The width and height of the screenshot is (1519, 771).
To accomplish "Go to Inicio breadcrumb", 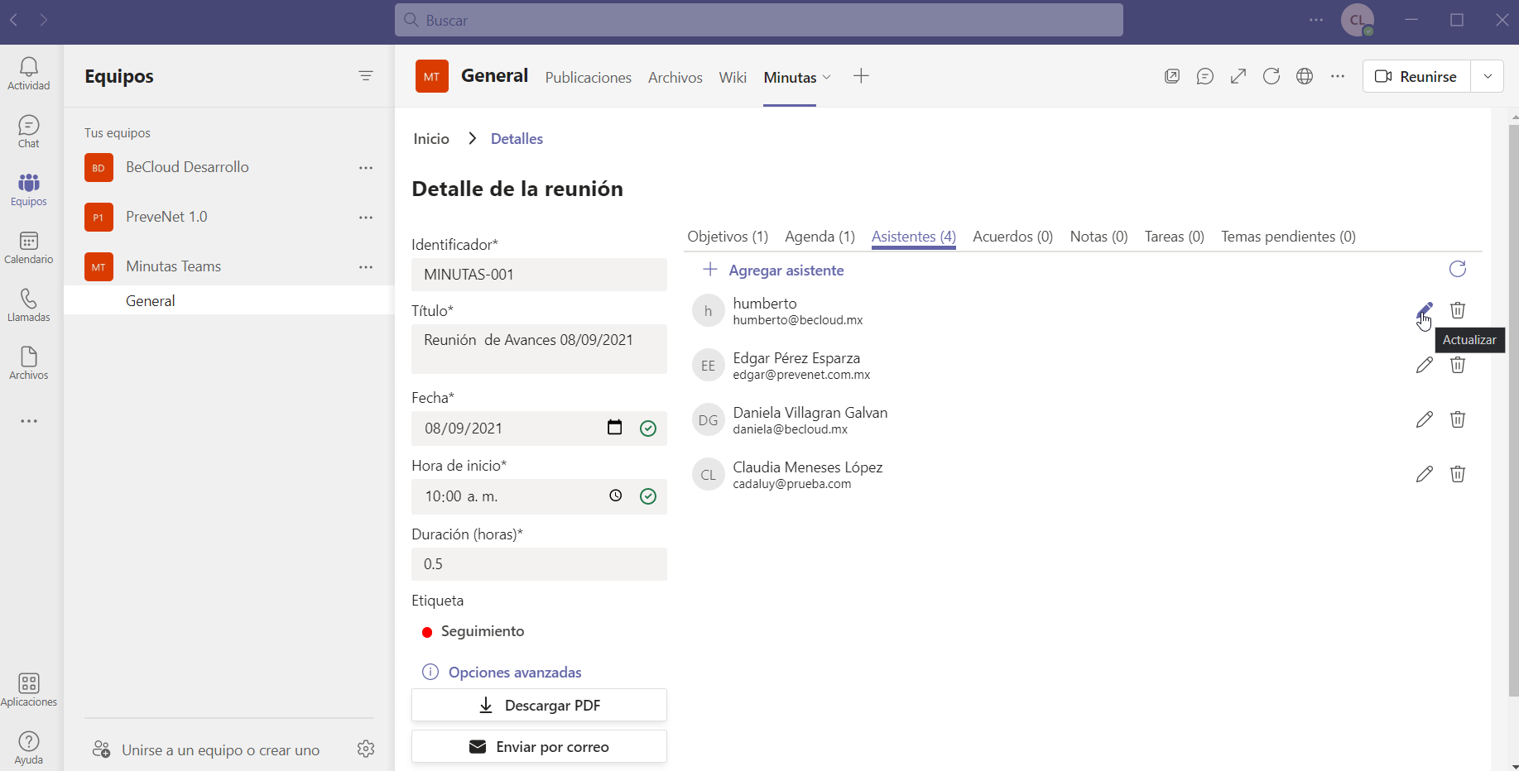I will pyautogui.click(x=431, y=139).
